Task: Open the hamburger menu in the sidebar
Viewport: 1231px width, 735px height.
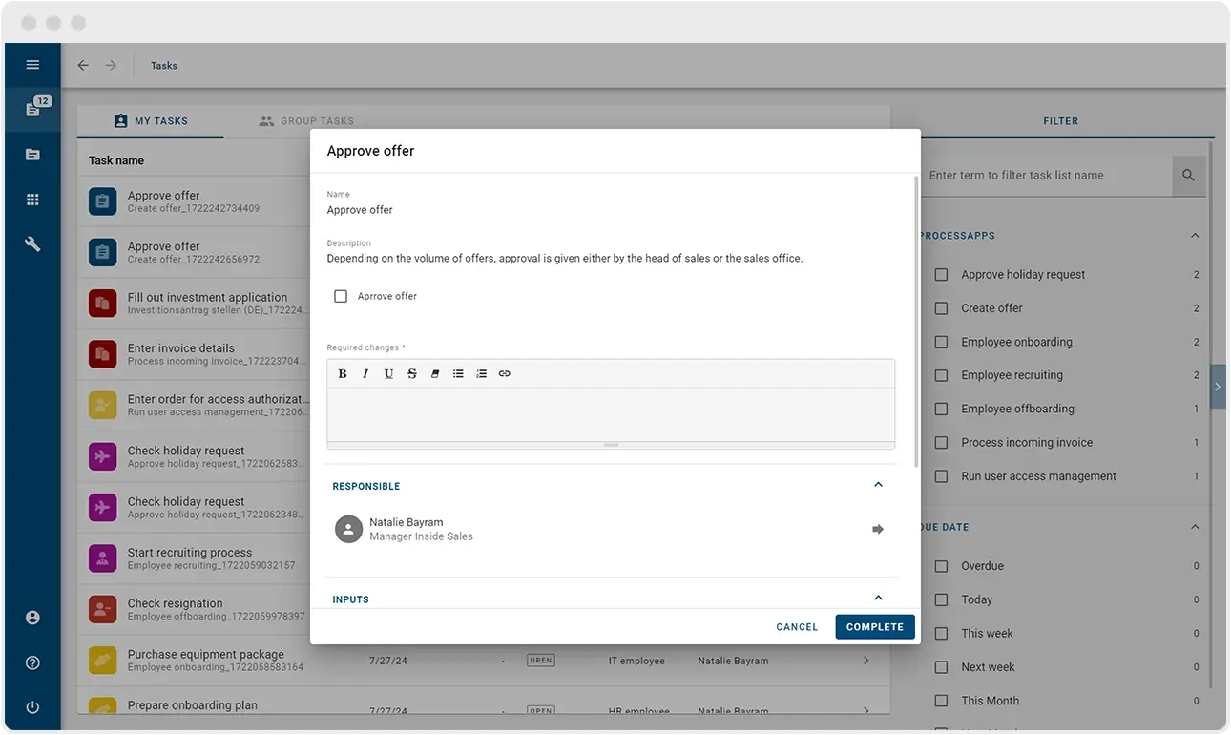Action: pos(32,65)
